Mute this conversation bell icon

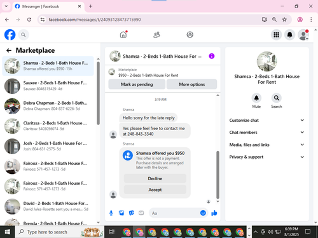click(256, 98)
